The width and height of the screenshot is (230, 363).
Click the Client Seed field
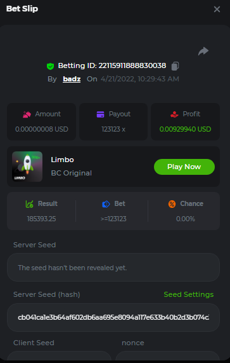(60, 356)
